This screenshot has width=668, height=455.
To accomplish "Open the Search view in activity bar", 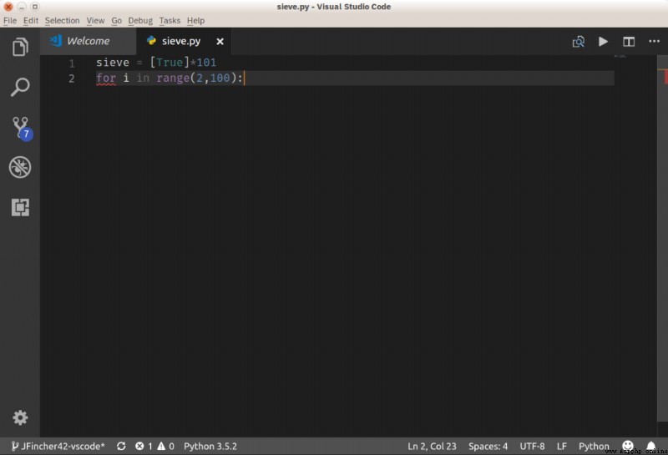I will point(20,87).
